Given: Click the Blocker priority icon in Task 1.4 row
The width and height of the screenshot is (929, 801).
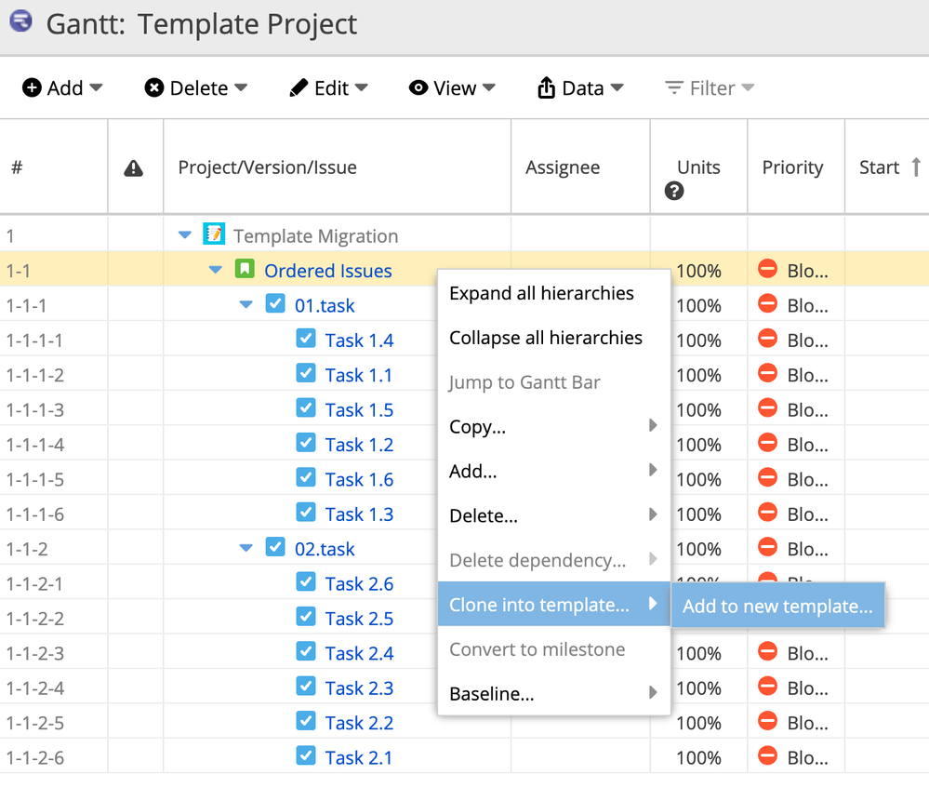Looking at the screenshot, I should click(767, 339).
